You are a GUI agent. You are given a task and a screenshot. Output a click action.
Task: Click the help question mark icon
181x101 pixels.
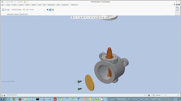tap(179, 4)
